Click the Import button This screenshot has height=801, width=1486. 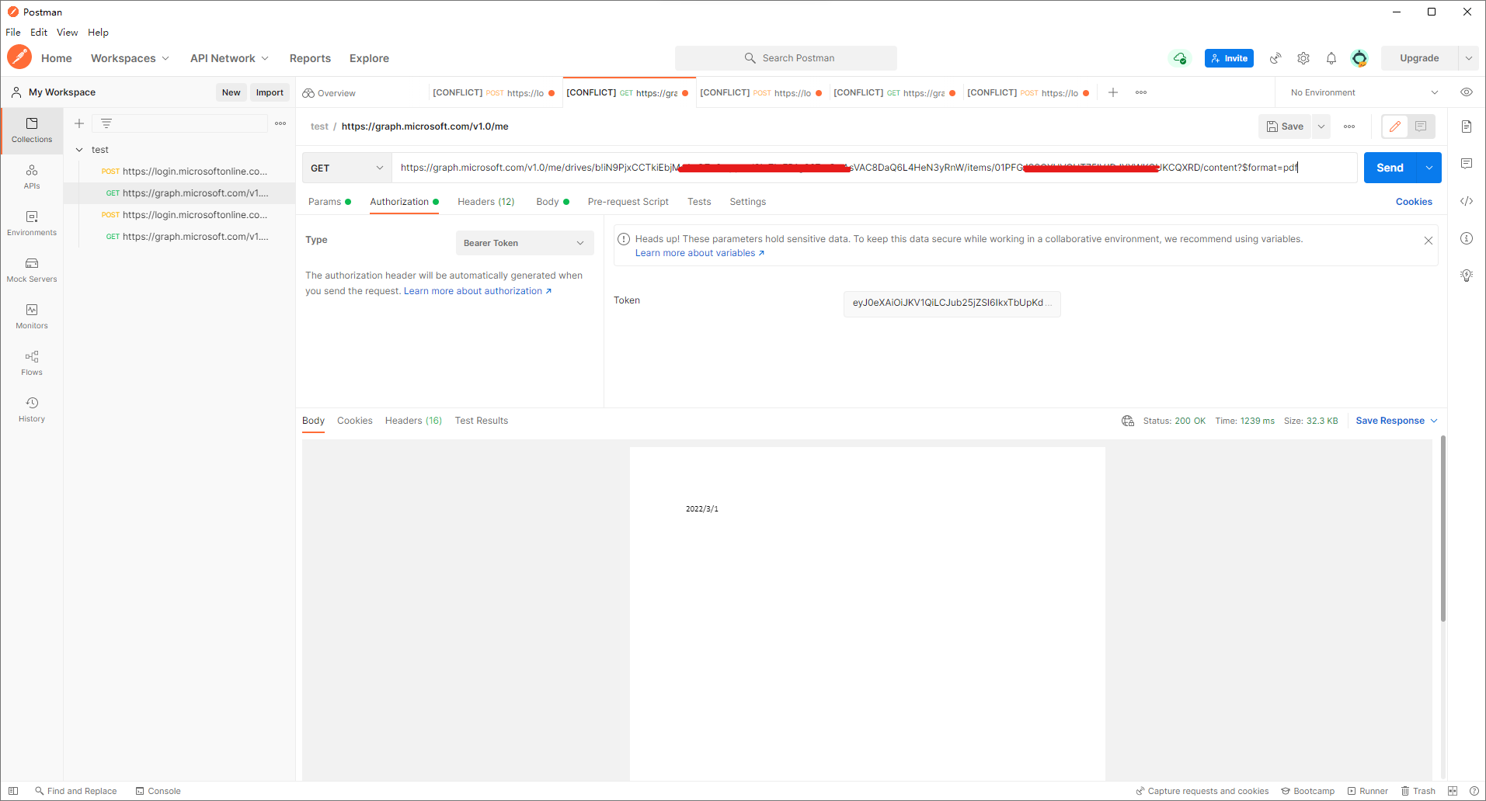click(x=270, y=92)
